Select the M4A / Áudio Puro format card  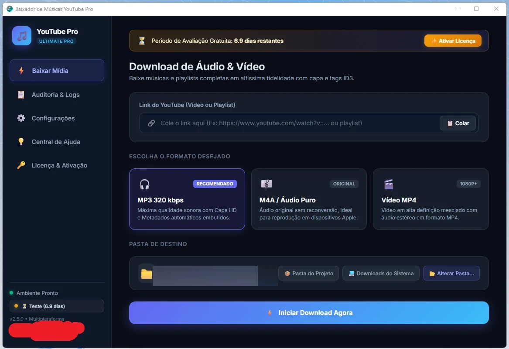click(x=309, y=199)
